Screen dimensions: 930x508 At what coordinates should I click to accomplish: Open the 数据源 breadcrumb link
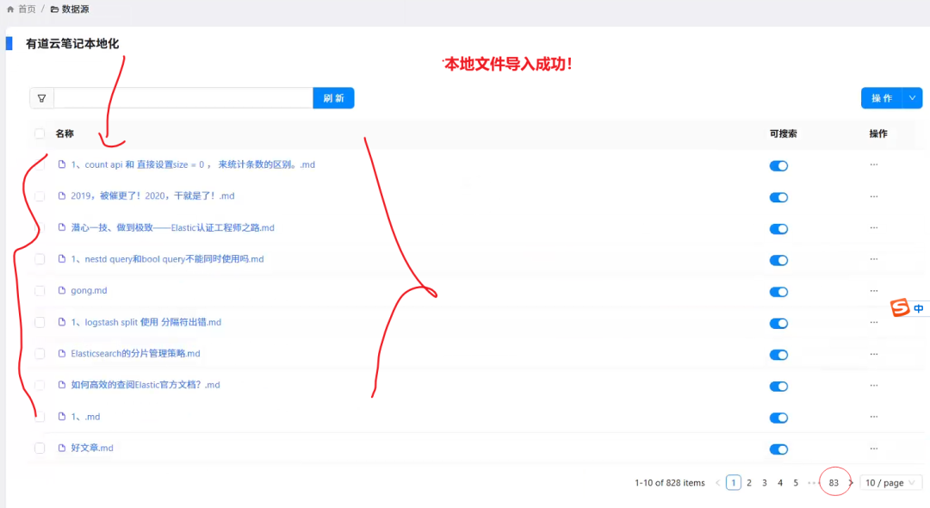[75, 9]
